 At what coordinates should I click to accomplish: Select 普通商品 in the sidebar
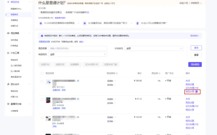point(14,14)
